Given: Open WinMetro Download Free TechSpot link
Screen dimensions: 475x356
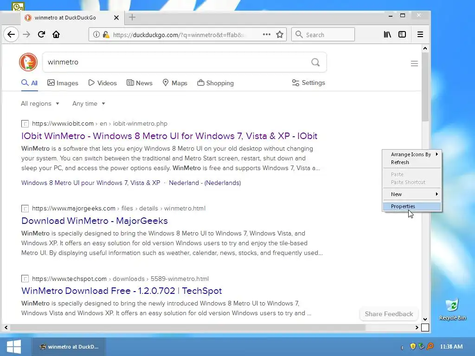Looking at the screenshot, I should coord(122,291).
